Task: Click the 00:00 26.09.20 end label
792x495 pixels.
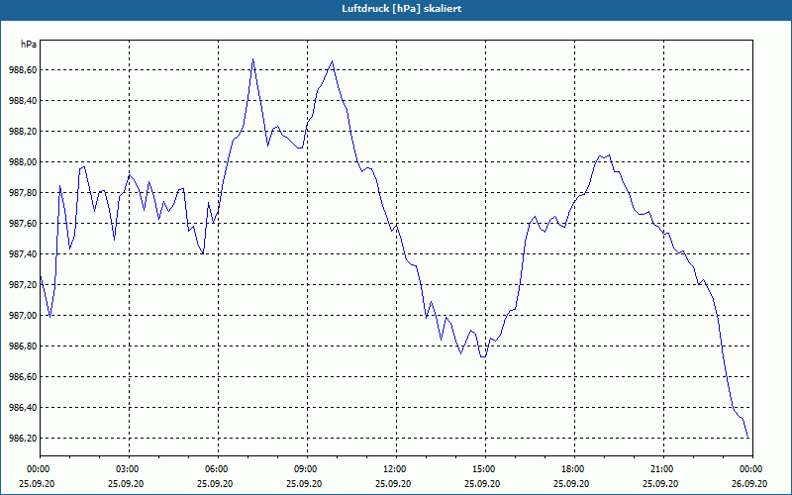Action: [x=749, y=476]
